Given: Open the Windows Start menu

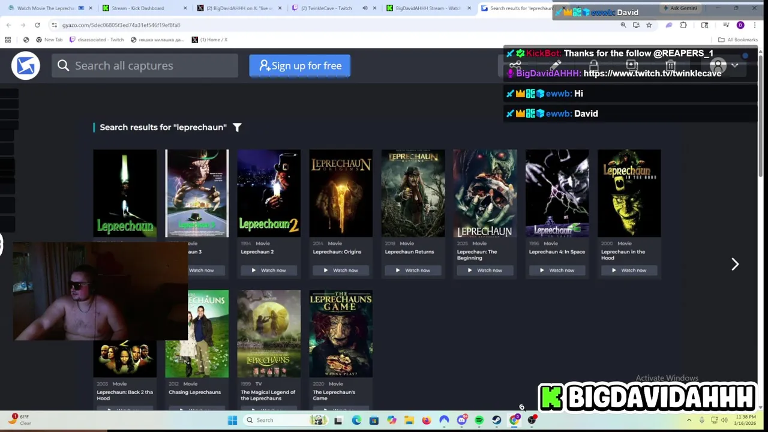Looking at the screenshot, I should point(232,420).
